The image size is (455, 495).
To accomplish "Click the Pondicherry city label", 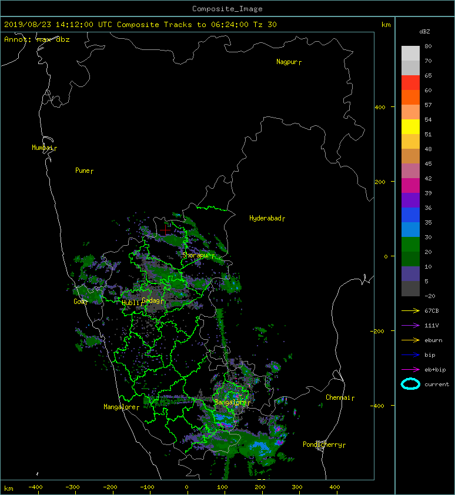I will click(322, 444).
